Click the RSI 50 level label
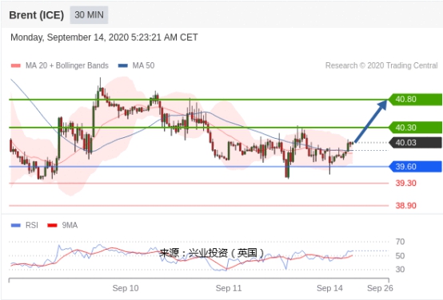 tap(400, 256)
